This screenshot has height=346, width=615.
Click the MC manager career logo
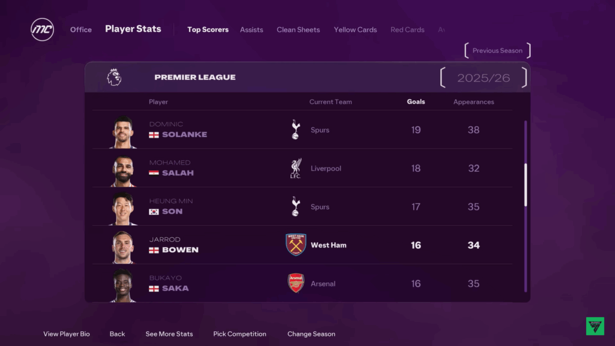pos(43,29)
